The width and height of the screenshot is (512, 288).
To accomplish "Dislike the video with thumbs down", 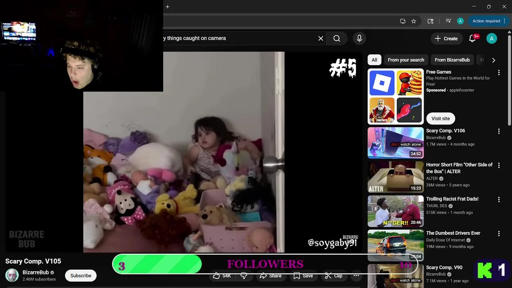I will (244, 276).
